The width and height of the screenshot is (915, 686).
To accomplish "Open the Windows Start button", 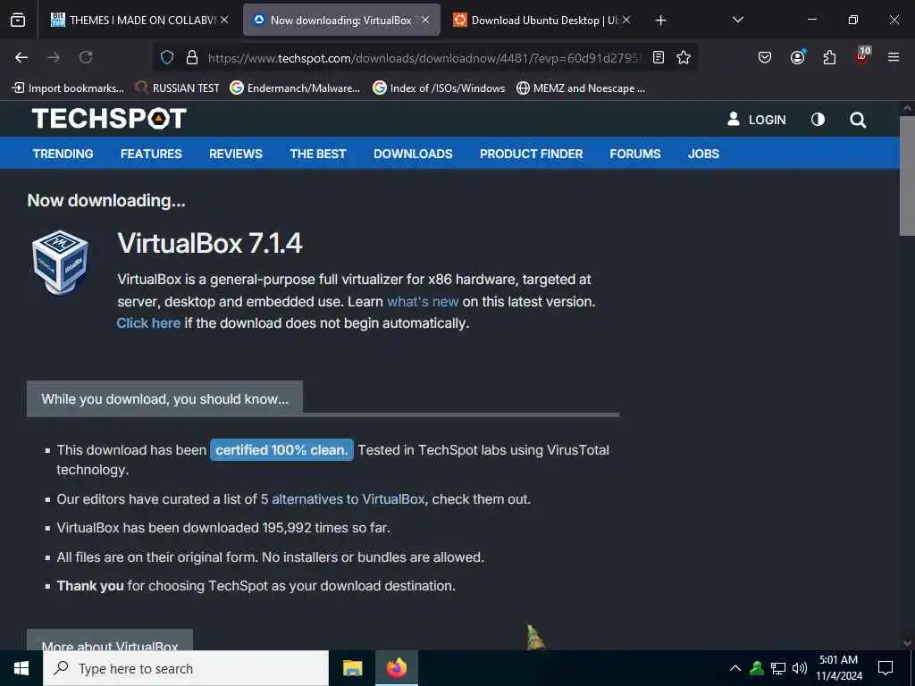I will point(21,668).
